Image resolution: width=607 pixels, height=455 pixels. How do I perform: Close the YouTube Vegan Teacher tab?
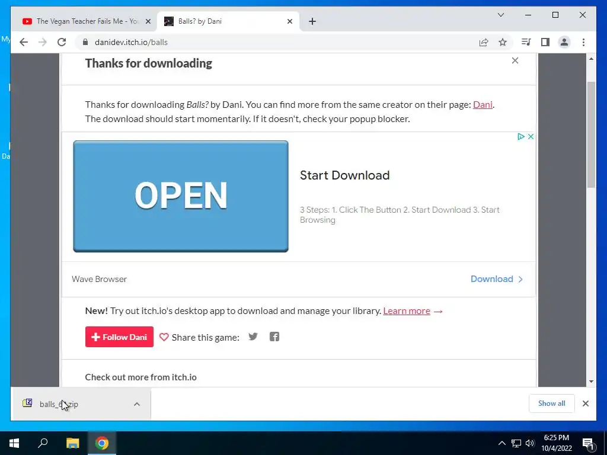pos(148,21)
